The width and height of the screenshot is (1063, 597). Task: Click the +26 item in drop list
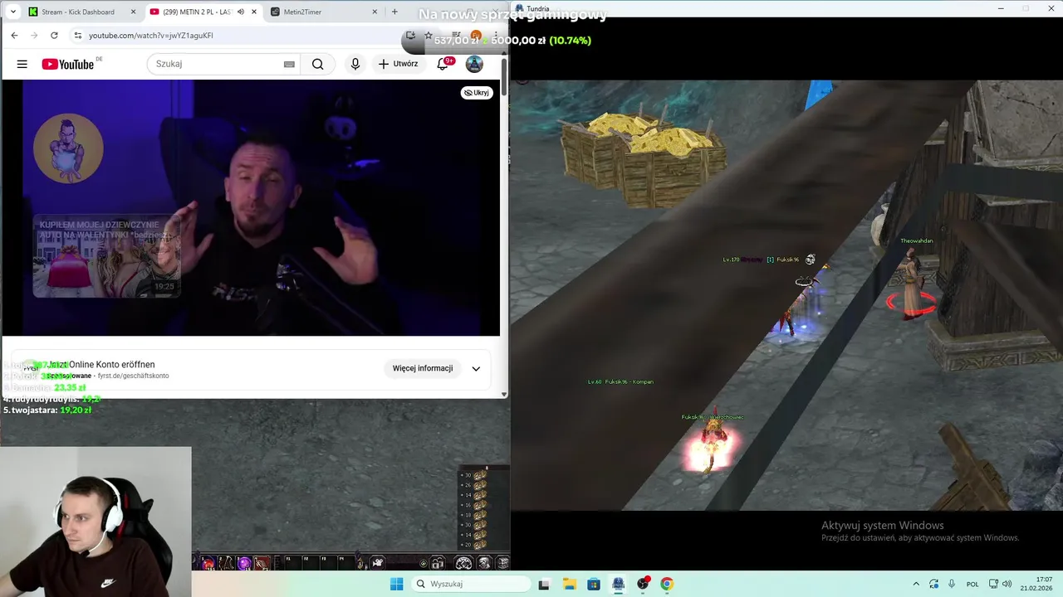(x=474, y=485)
